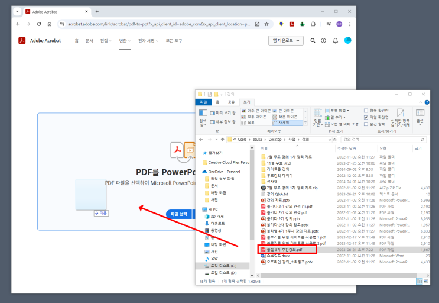Expand the 전자 서명 menu in Acrobat
The image size is (439, 303).
pos(148,41)
